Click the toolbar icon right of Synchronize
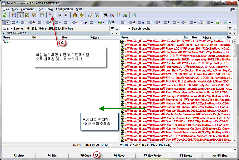This screenshot has height=160, width=239. pos(125,15)
